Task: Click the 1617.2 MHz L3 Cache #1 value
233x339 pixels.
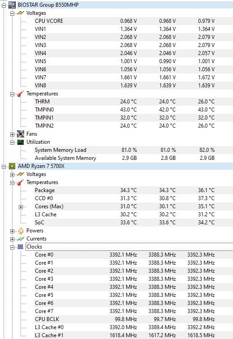Action: (x=162, y=335)
